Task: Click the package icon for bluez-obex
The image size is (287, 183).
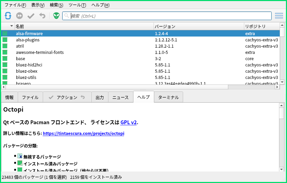Action: (5, 71)
